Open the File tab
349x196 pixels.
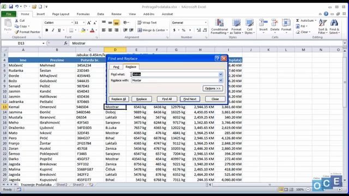pos(9,14)
